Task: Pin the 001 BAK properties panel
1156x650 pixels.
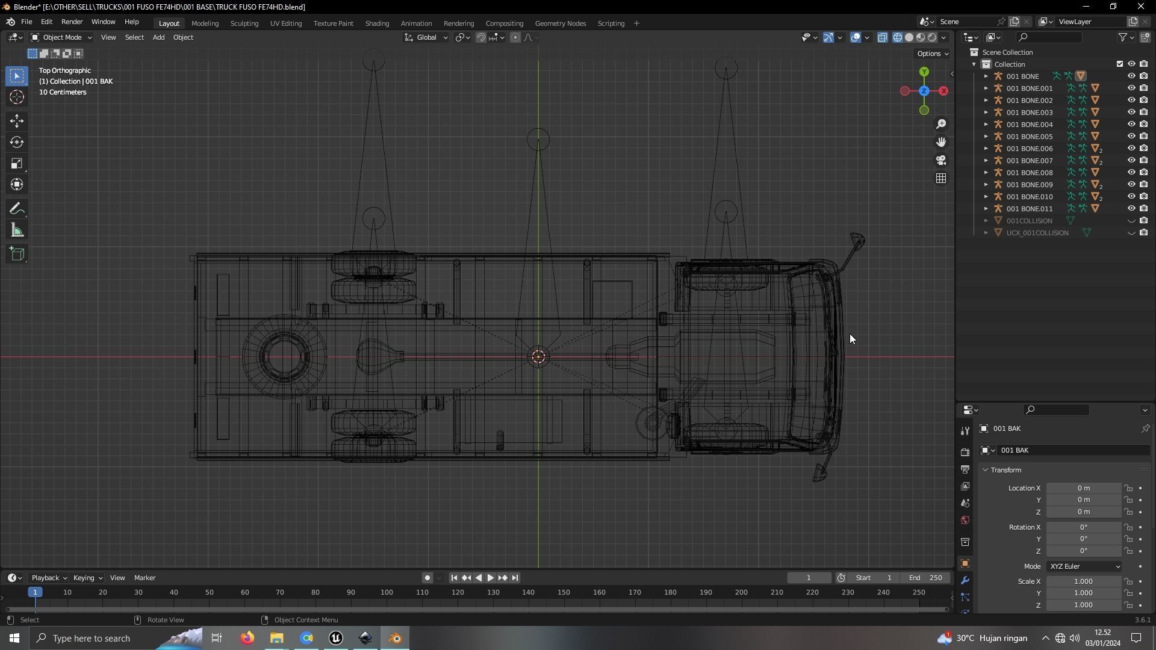Action: (x=1145, y=429)
